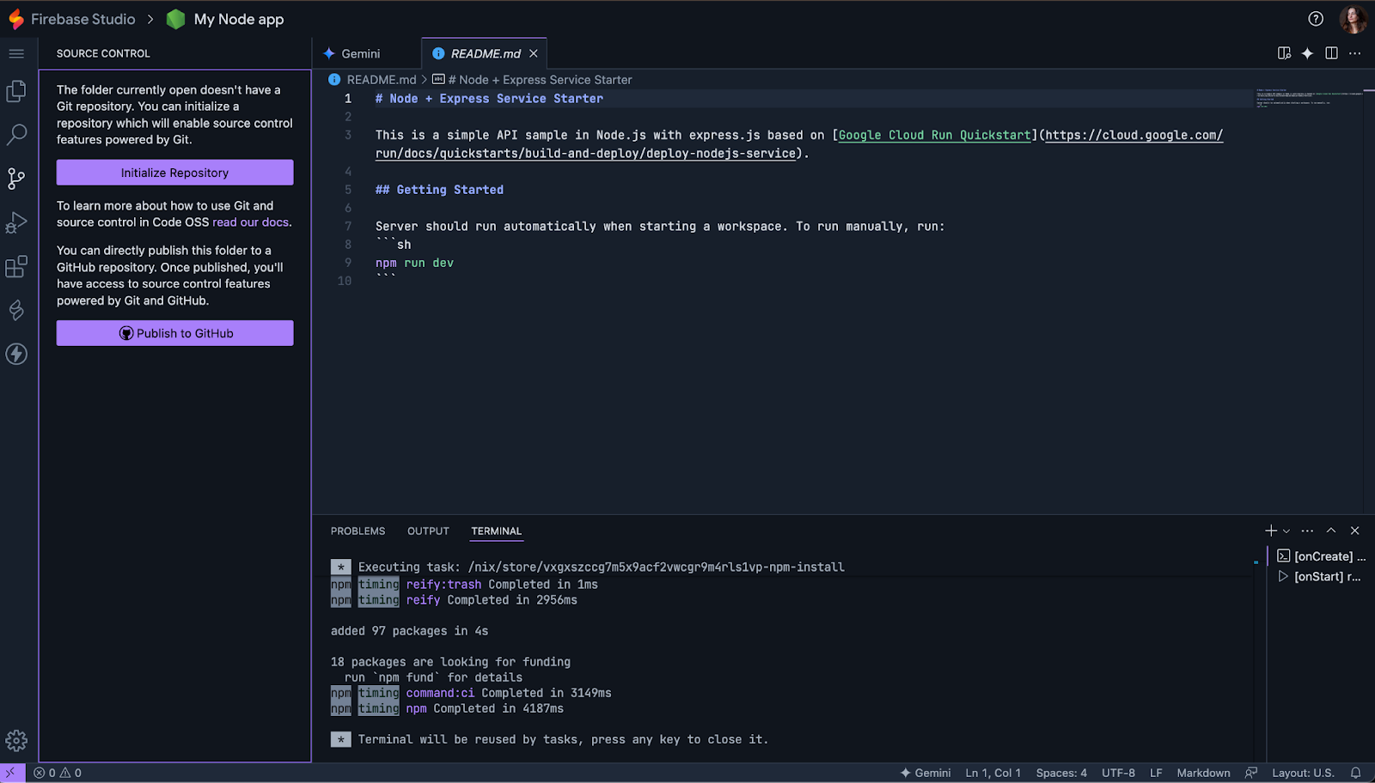Close the terminal panel

pos(1355,531)
